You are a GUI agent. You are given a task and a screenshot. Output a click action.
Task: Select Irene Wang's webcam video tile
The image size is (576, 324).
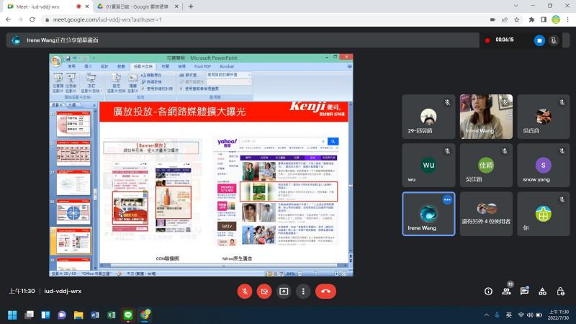486,117
